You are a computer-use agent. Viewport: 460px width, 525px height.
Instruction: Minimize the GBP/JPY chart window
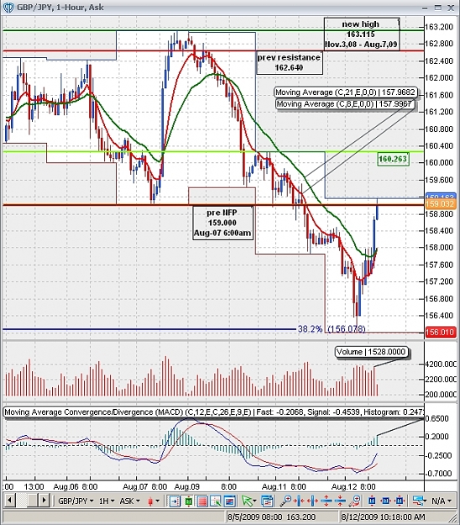pos(425,8)
